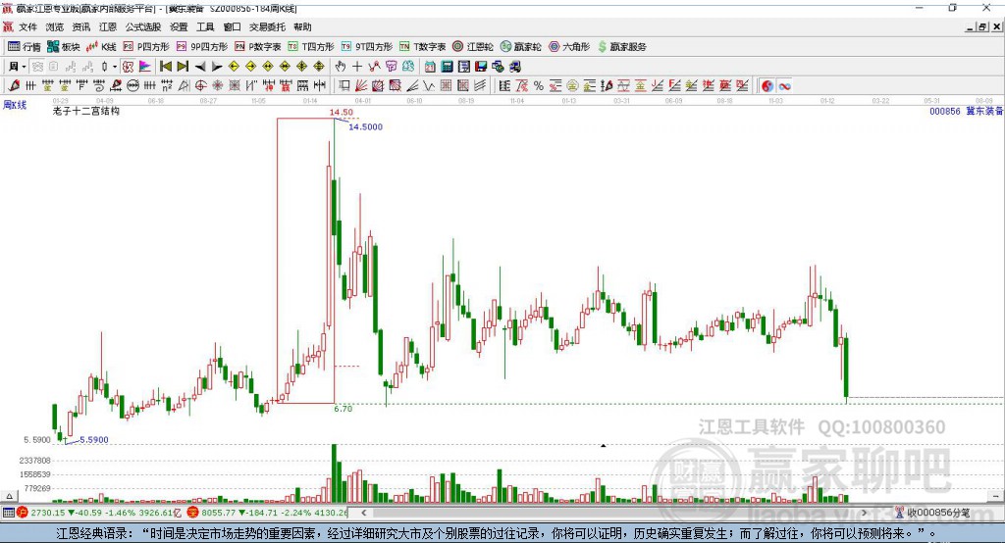Click the right scroll arrow of the chart scrollbar

(x=864, y=513)
